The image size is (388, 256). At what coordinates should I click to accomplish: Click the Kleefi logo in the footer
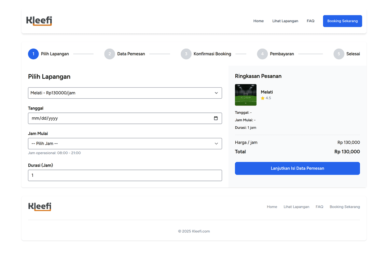point(40,206)
